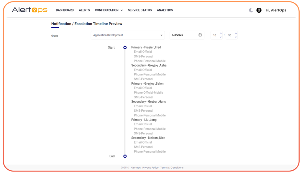Open the Terms & Conditions link
The height and width of the screenshot is (173, 302).
tap(172, 167)
